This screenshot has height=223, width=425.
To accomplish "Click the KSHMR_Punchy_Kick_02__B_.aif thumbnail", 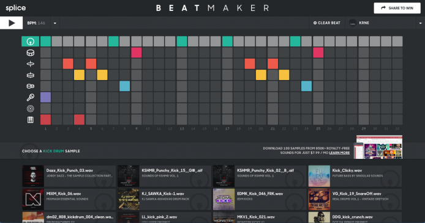I will [x=224, y=176].
